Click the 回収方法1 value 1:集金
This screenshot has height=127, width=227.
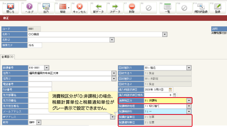click(168, 73)
